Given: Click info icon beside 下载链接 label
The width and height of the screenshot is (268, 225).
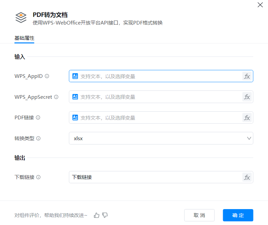Looking at the screenshot, I should coord(38,177).
